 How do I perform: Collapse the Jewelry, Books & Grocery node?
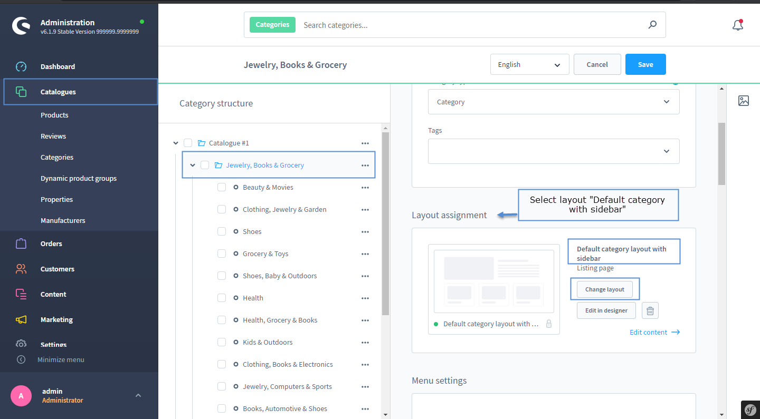click(x=193, y=165)
